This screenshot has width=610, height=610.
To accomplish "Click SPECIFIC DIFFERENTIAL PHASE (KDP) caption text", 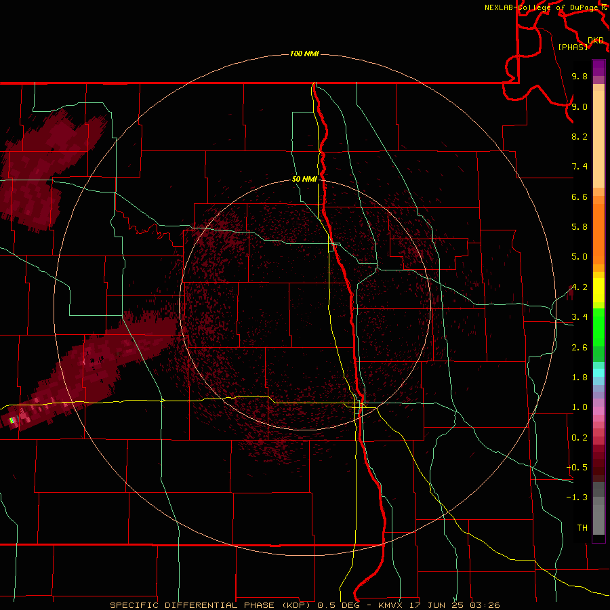I will [x=211, y=605].
